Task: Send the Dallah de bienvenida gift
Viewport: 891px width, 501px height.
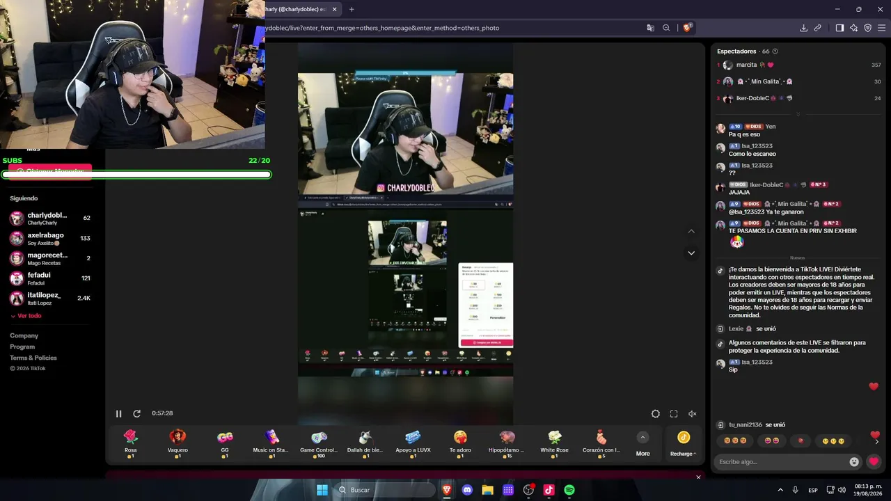Action: [x=365, y=443]
